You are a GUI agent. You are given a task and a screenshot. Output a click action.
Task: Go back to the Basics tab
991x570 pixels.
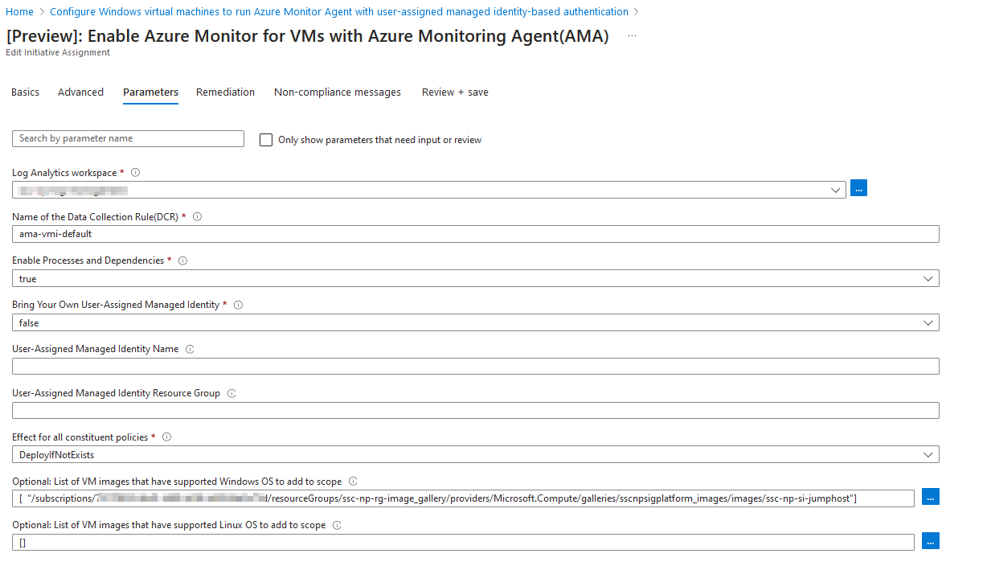tap(25, 92)
